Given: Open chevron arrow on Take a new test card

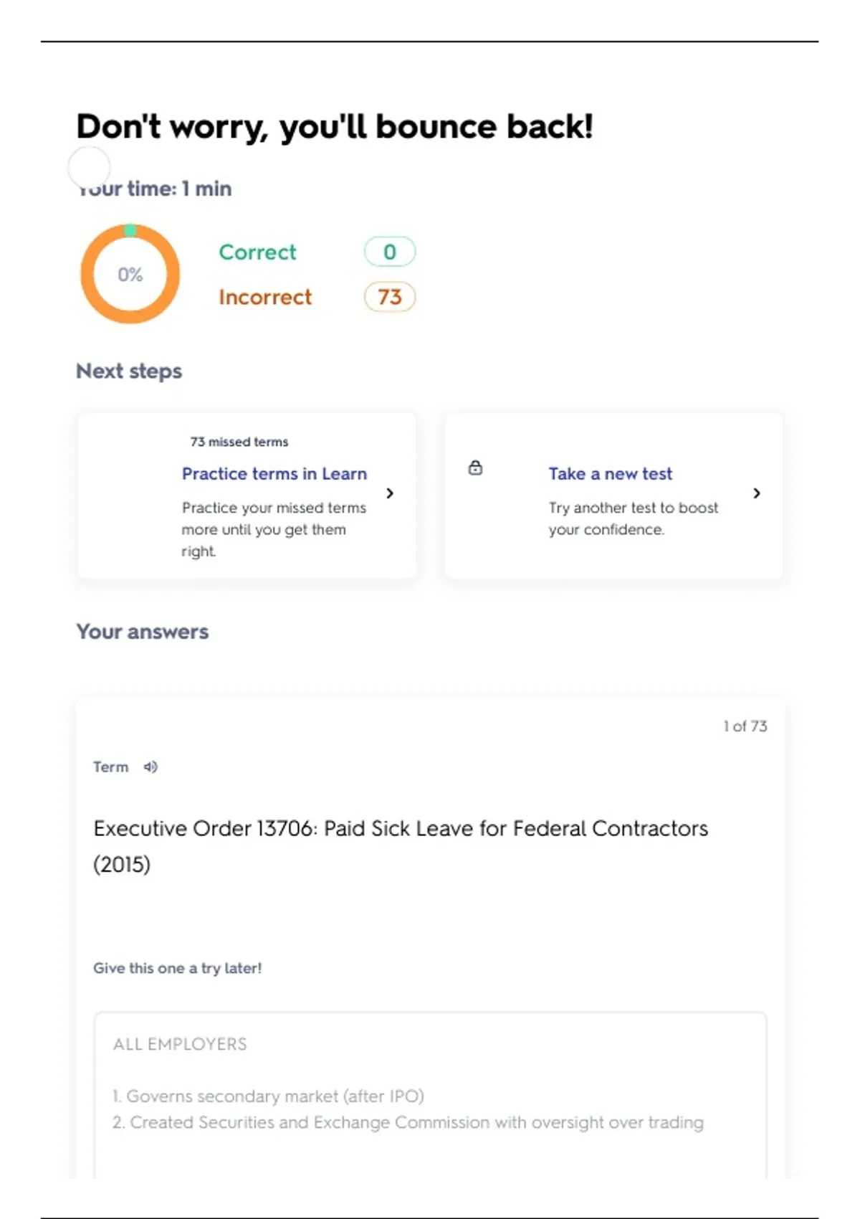Looking at the screenshot, I should click(x=757, y=493).
